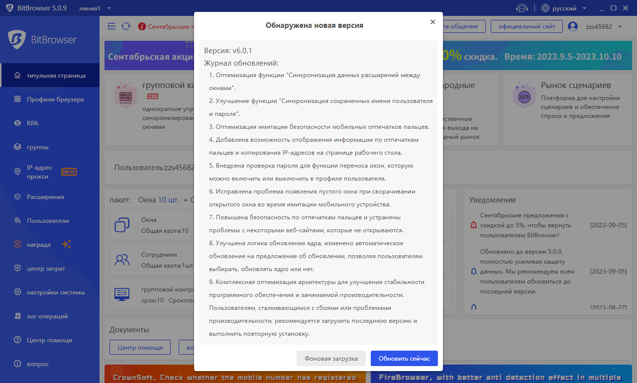Select the operation log icon

pos(17,316)
